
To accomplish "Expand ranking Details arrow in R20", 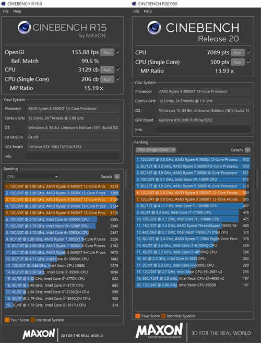I will [247, 150].
